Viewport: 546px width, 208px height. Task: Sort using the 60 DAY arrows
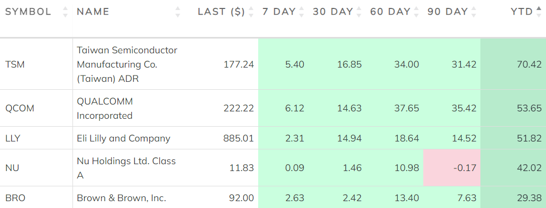[416, 12]
